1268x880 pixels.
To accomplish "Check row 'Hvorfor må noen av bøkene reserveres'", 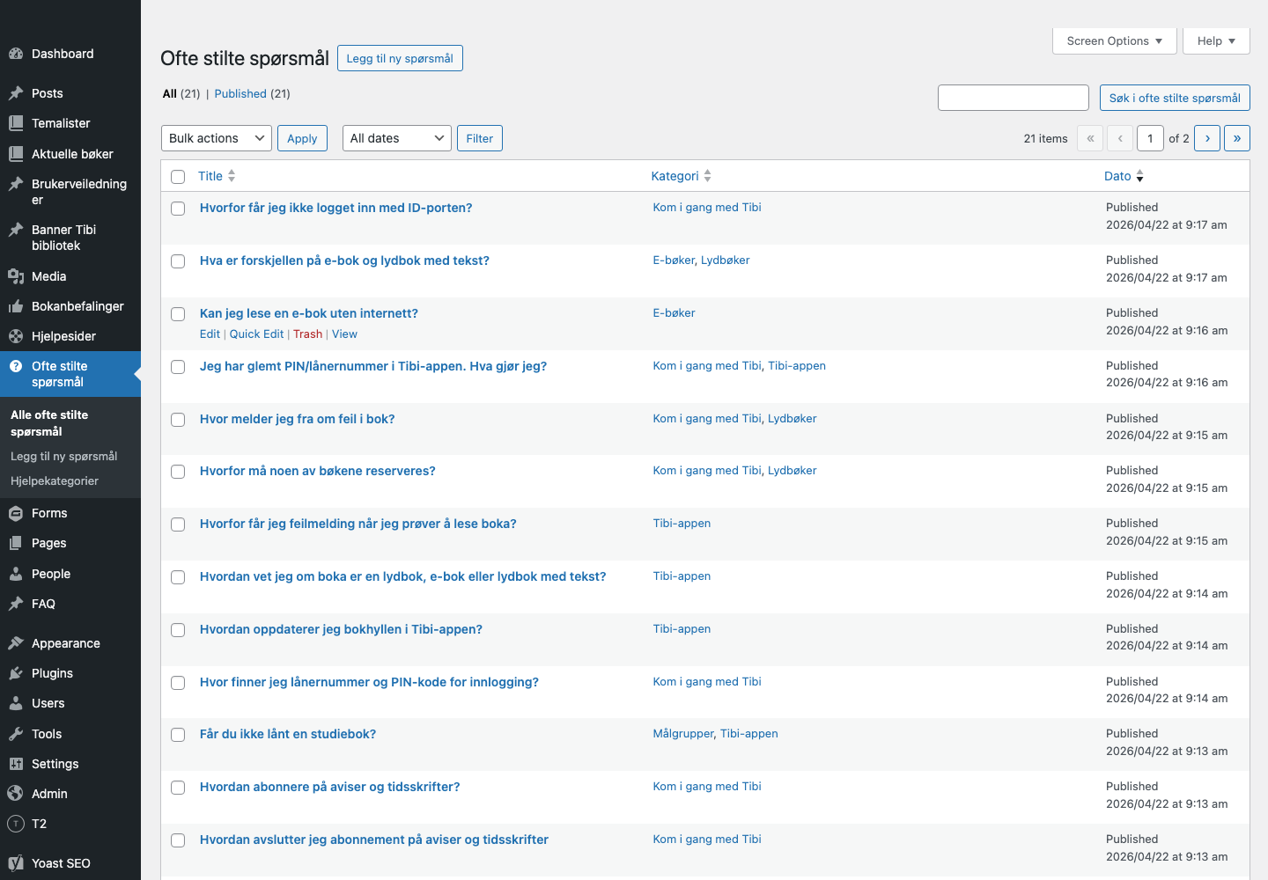I will 178,472.
